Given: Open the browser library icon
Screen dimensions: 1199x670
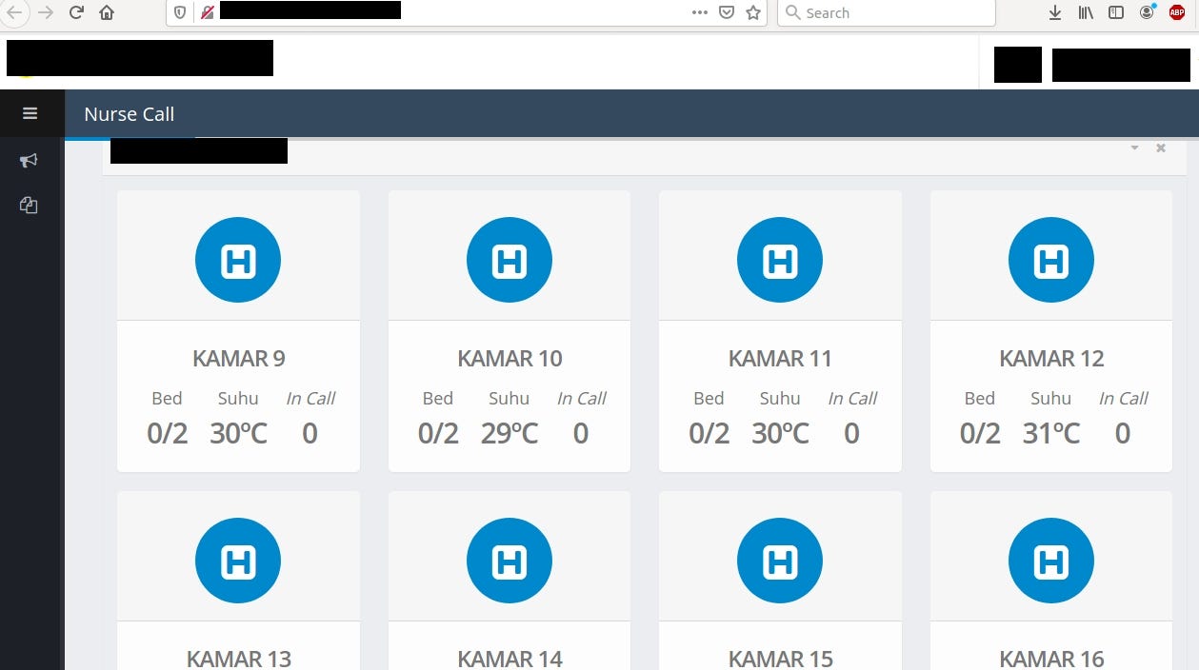Looking at the screenshot, I should tap(1086, 12).
